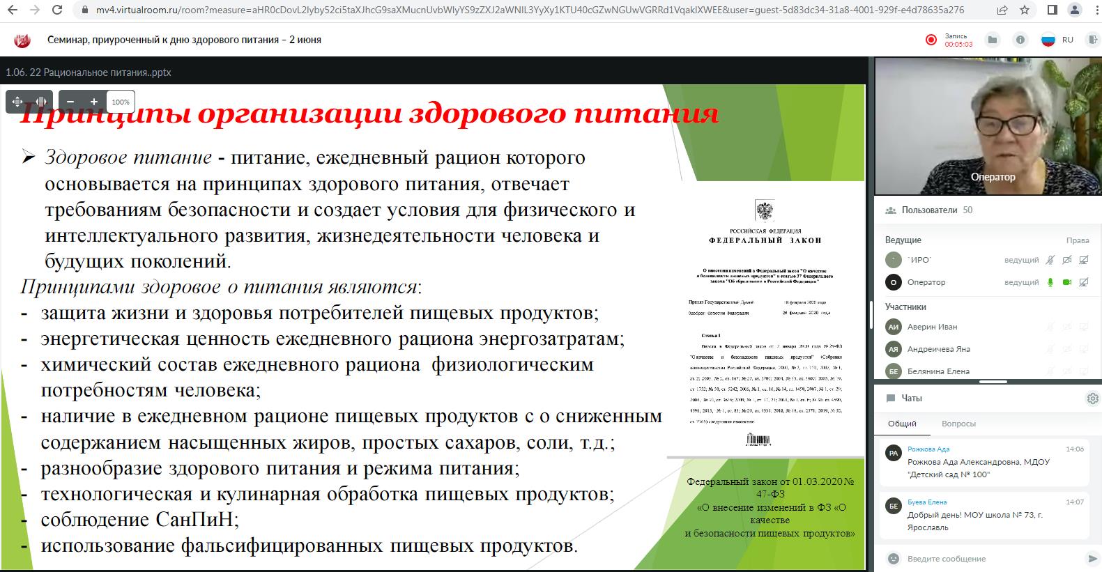Screen dimensions: 1102x572
Task: Focus the Введите сообщение input field
Action: point(993,559)
